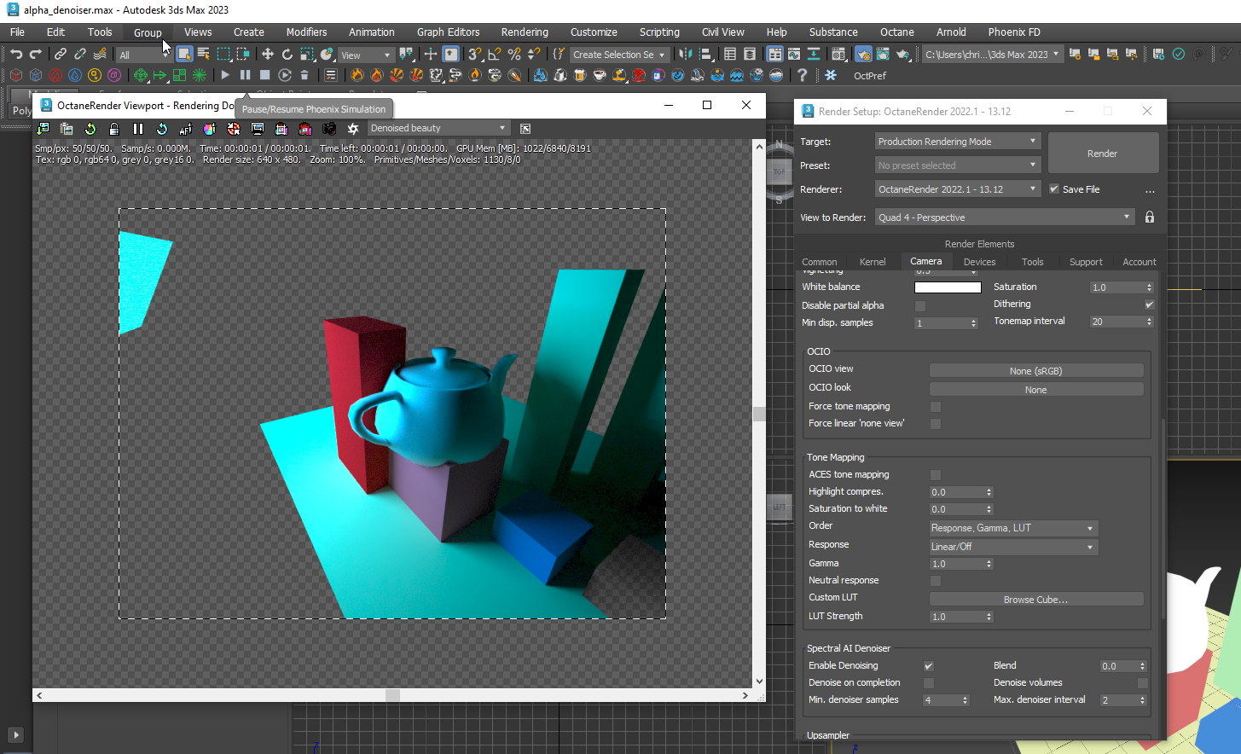Image resolution: width=1241 pixels, height=754 pixels.
Task: Click the Undo arrow in main toolbar
Action: [x=16, y=54]
